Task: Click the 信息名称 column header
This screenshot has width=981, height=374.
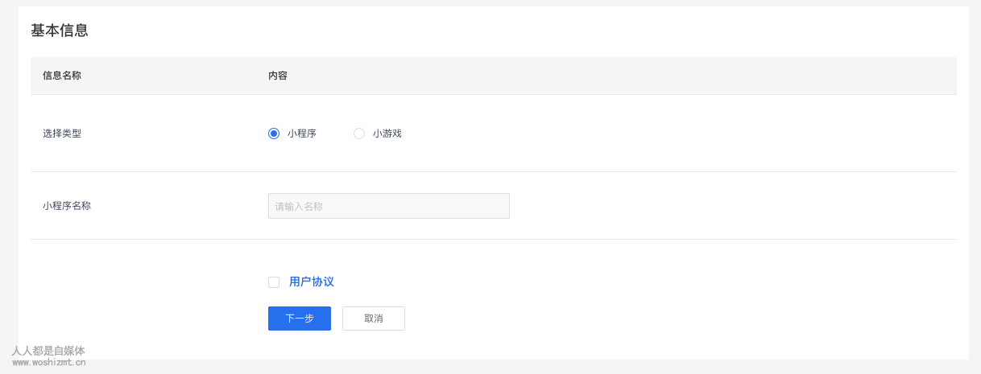Action: click(x=62, y=76)
